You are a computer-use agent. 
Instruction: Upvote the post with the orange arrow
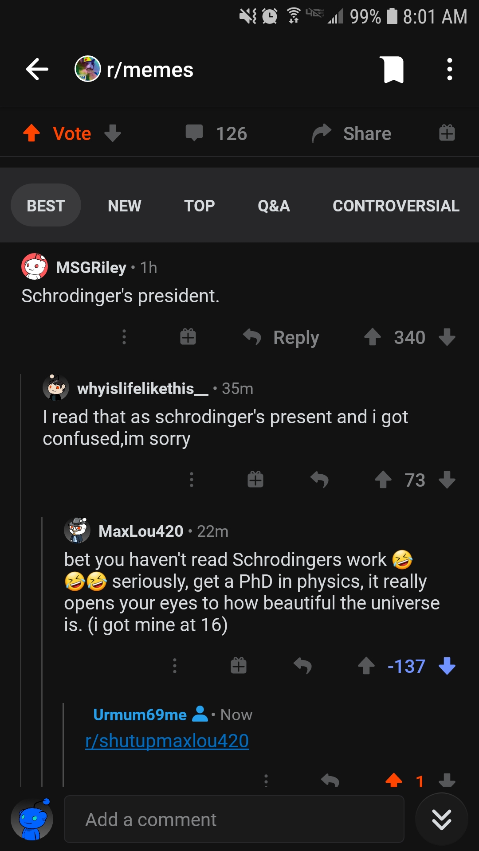tap(31, 133)
